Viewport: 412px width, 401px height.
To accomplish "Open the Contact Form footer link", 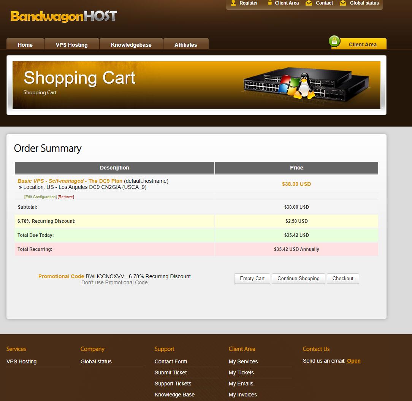I will tap(171, 361).
